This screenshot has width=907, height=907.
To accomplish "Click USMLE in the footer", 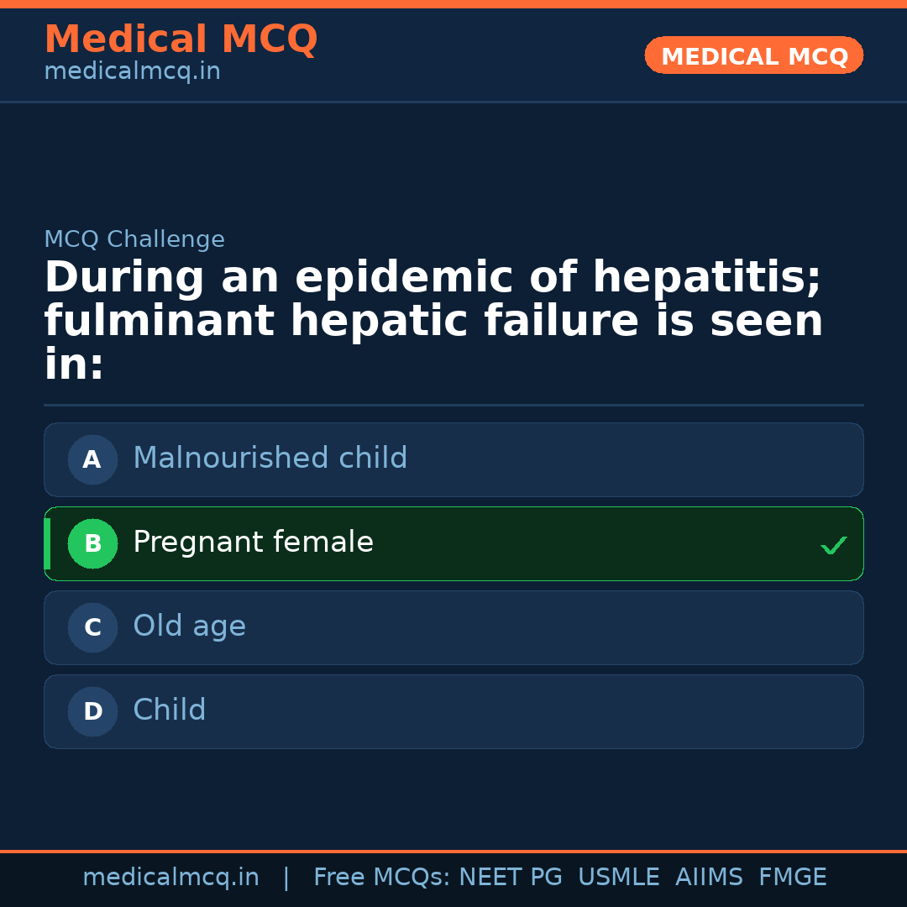I will tap(618, 878).
